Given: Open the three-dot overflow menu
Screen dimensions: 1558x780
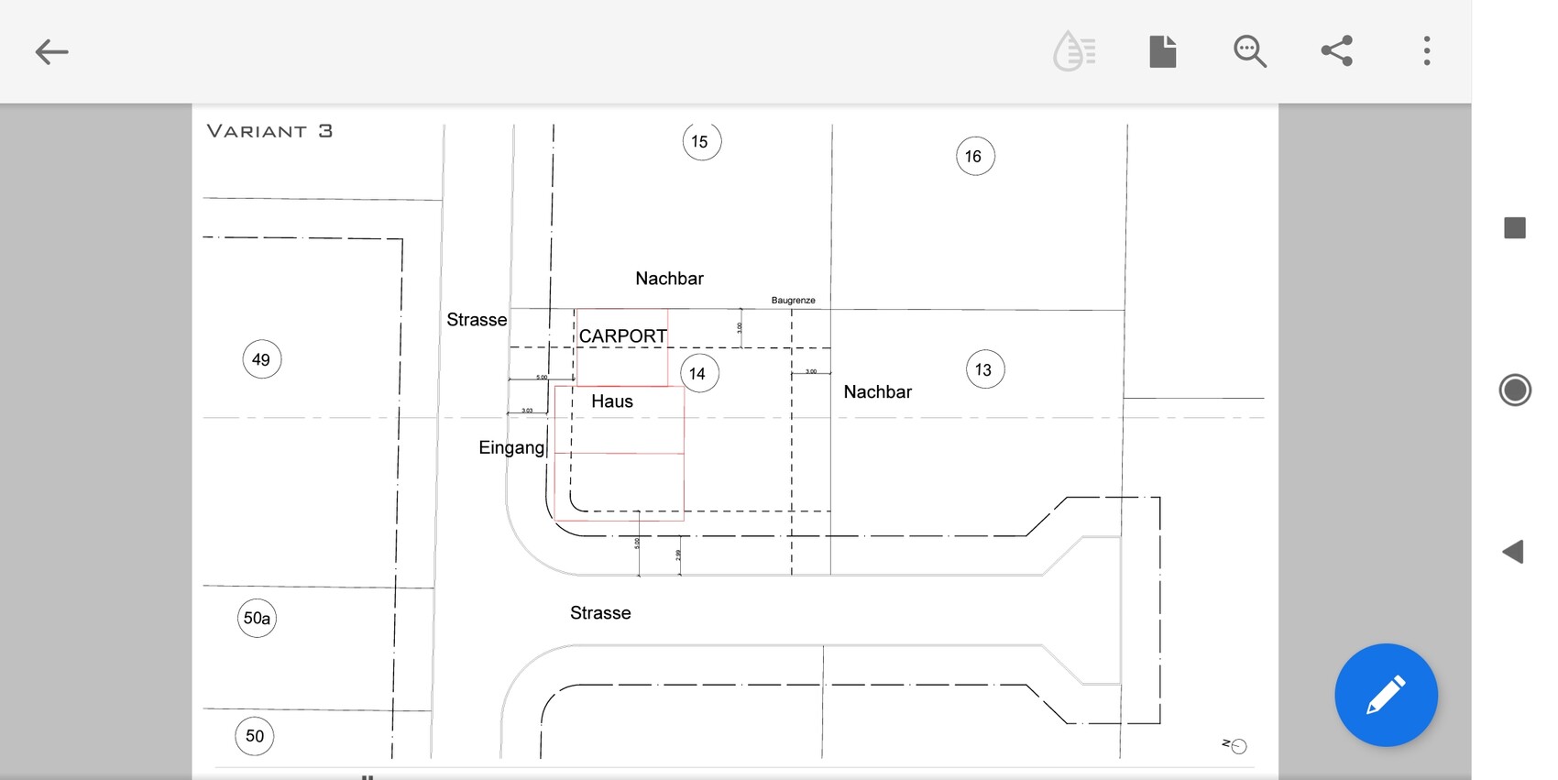Looking at the screenshot, I should [x=1426, y=51].
